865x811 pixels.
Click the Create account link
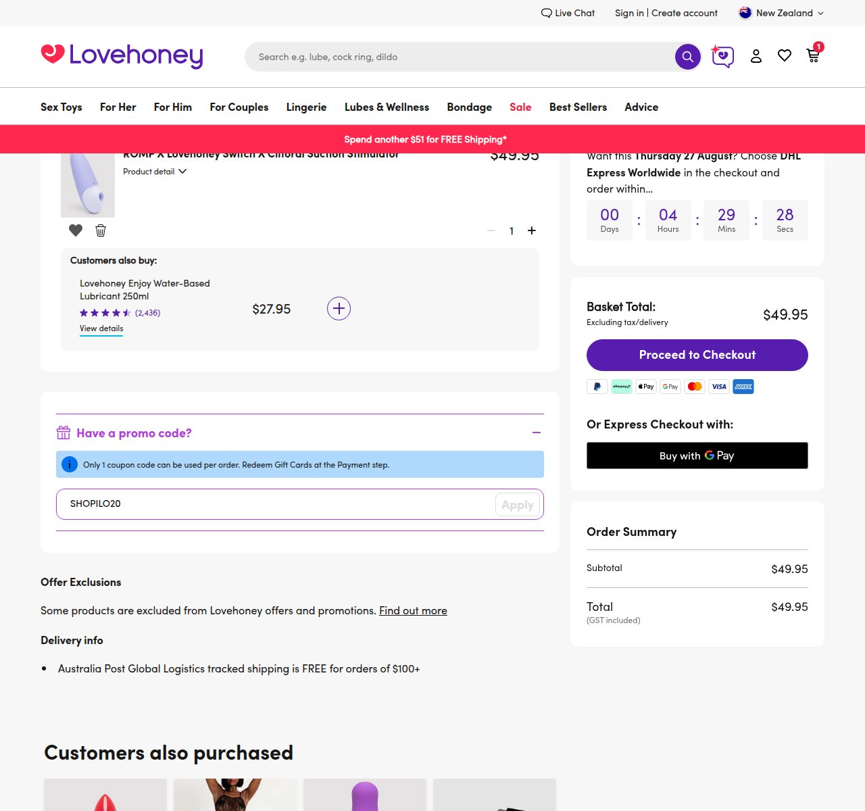point(685,13)
